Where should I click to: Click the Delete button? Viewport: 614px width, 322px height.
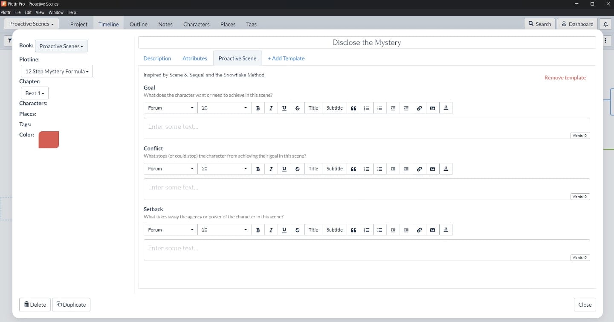35,305
